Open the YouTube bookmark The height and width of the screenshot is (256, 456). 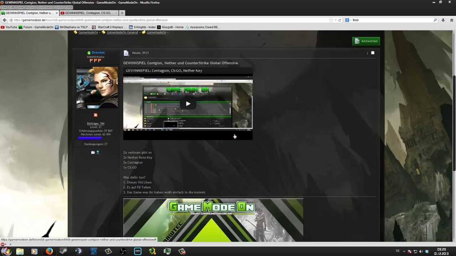point(9,27)
